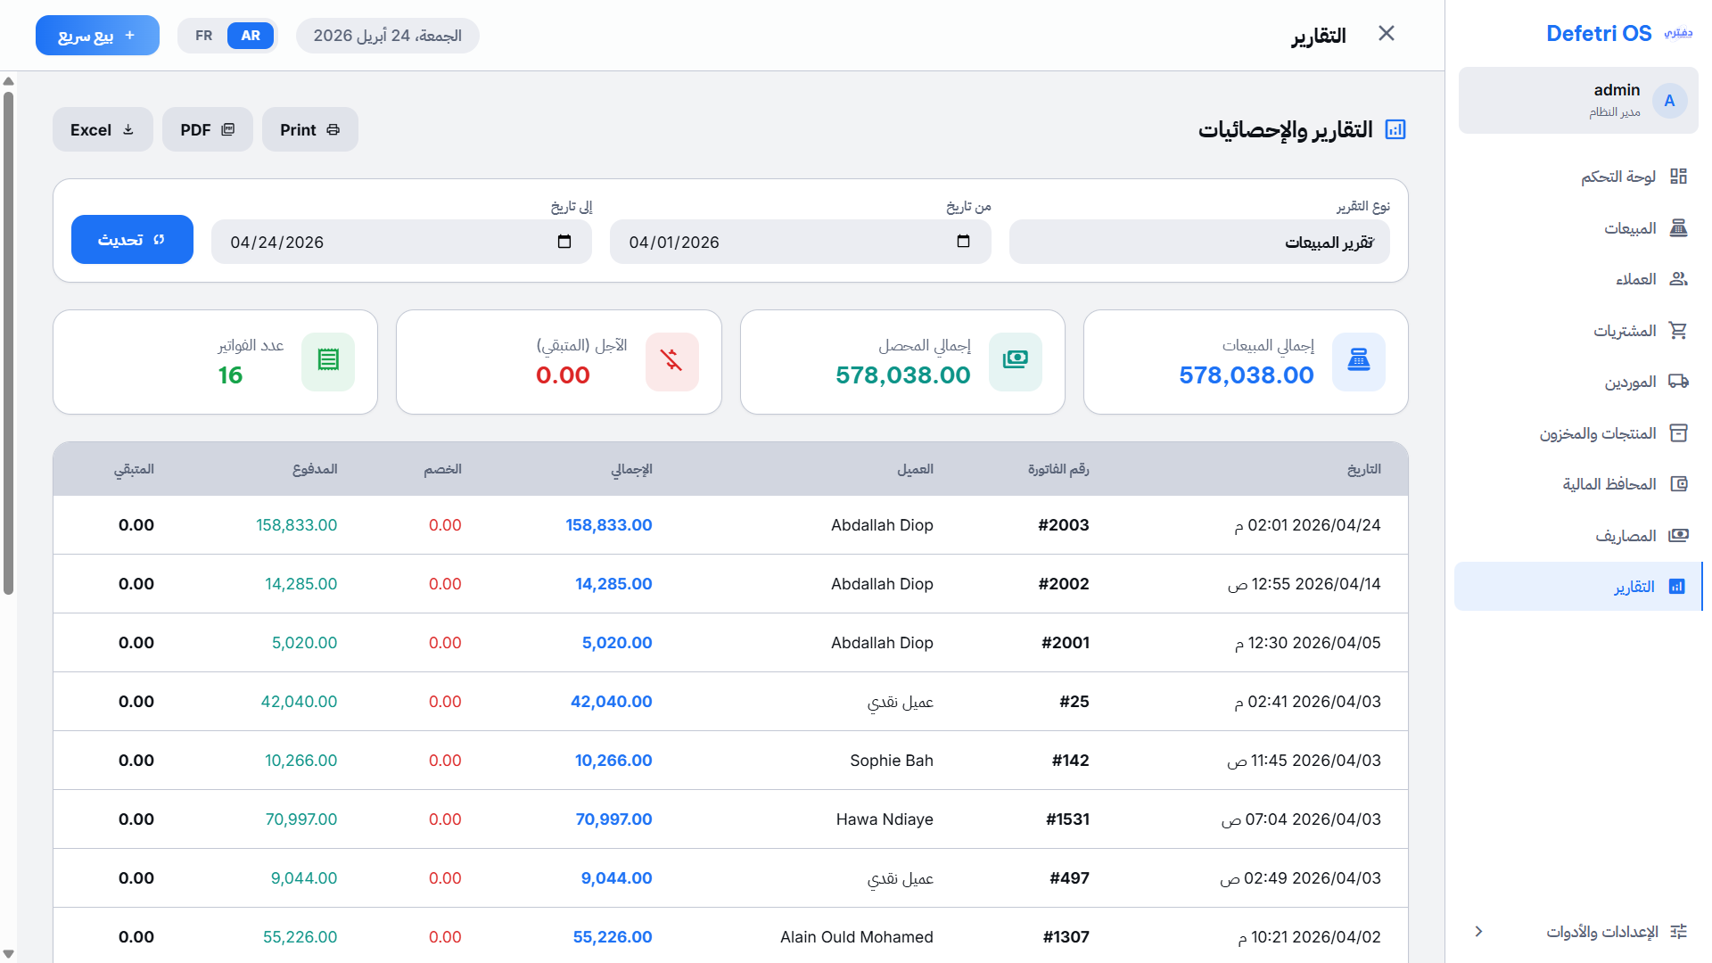The width and height of the screenshot is (1712, 963).
Task: Open the المحافظ المالية wallets icon
Action: (x=1680, y=483)
